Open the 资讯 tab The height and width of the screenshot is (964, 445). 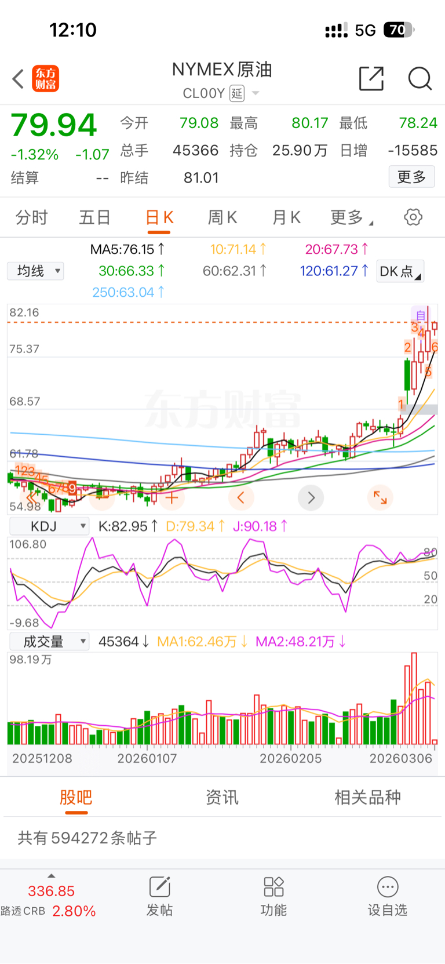(x=222, y=798)
